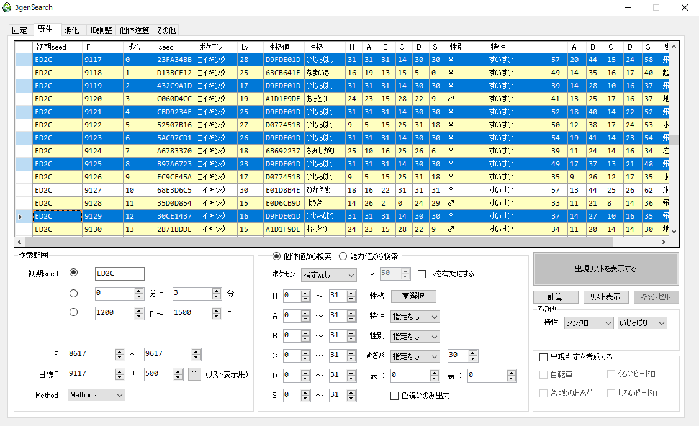The height and width of the screenshot is (426, 699).
Task: Click the 出現リストを表示する button
Action: 606,269
